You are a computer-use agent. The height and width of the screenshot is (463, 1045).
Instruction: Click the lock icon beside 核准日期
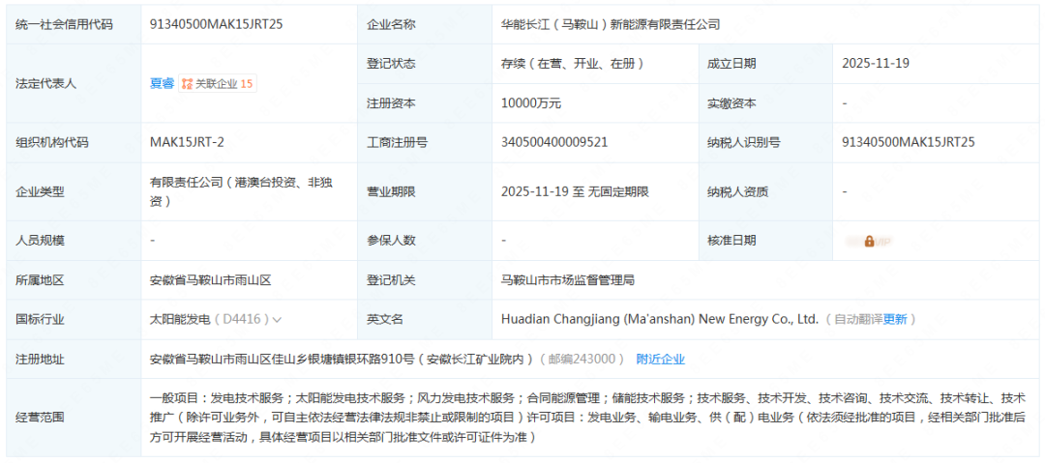[869, 241]
